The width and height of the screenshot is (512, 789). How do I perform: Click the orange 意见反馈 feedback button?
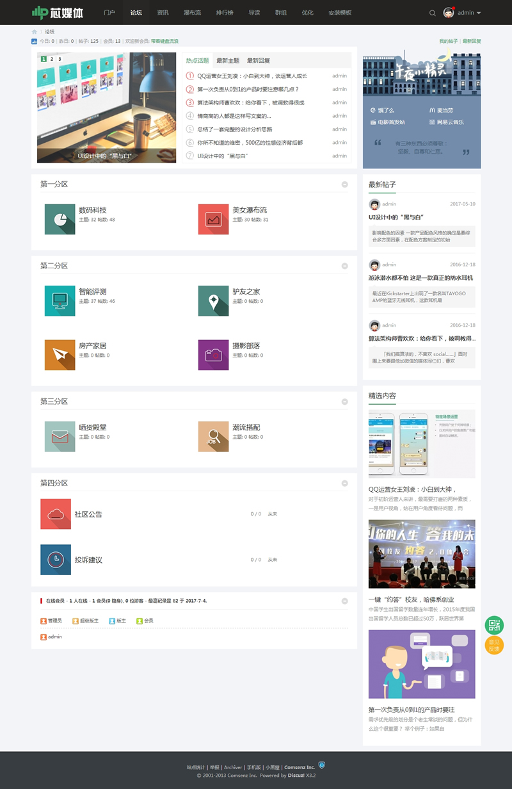(x=494, y=646)
